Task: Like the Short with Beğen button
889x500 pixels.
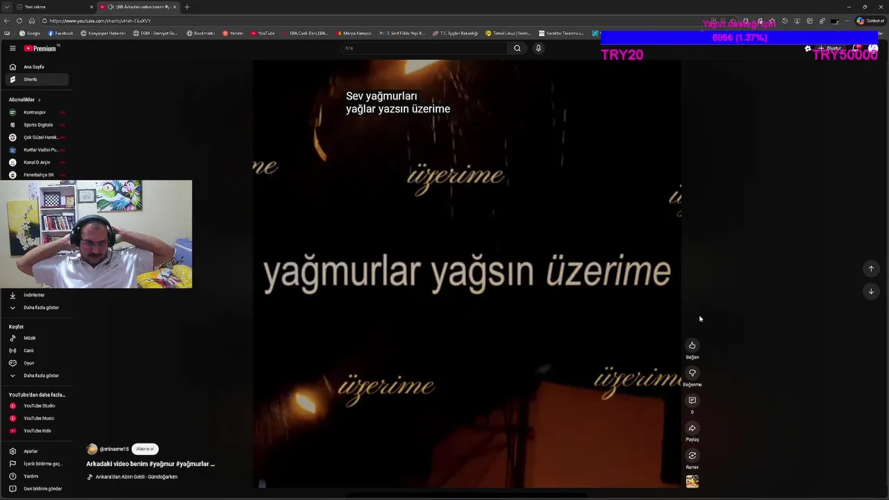Action: tap(692, 346)
